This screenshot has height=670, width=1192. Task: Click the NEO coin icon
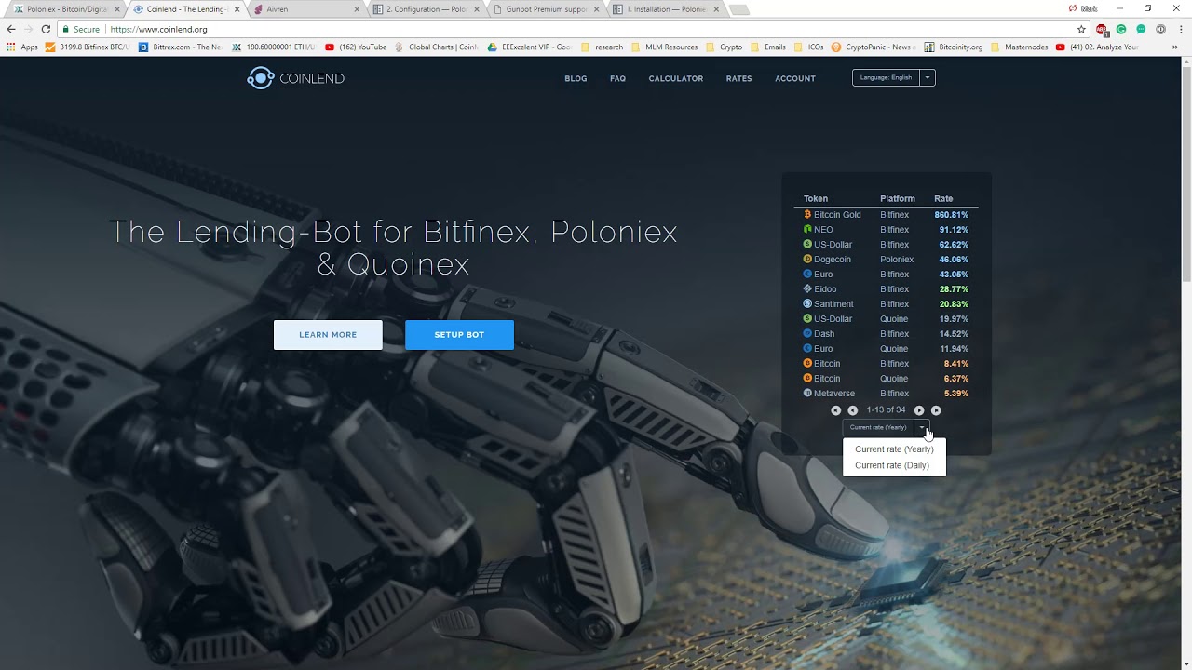tap(807, 229)
